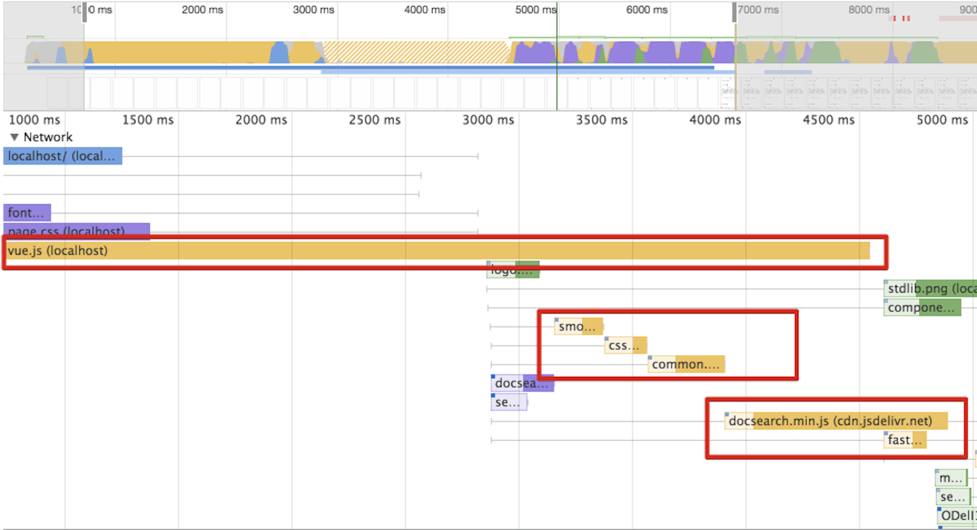Click the localhost/ document request bar

click(63, 156)
